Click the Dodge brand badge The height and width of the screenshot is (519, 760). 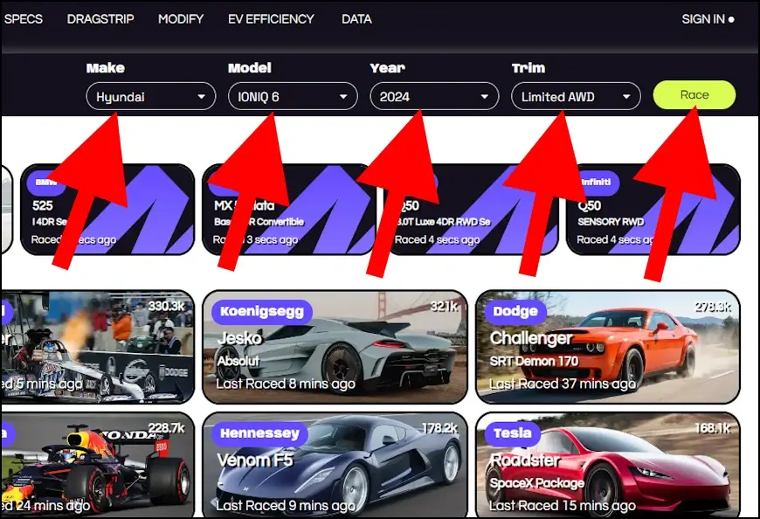point(515,311)
